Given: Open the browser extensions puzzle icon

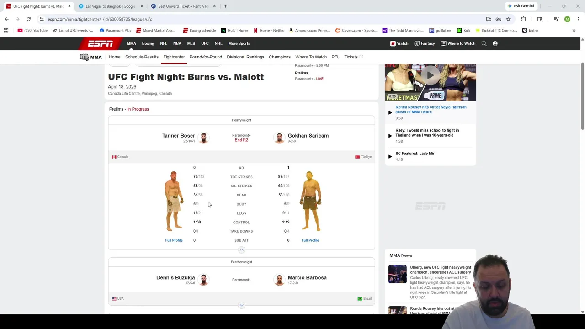Looking at the screenshot, I should pyautogui.click(x=523, y=19).
